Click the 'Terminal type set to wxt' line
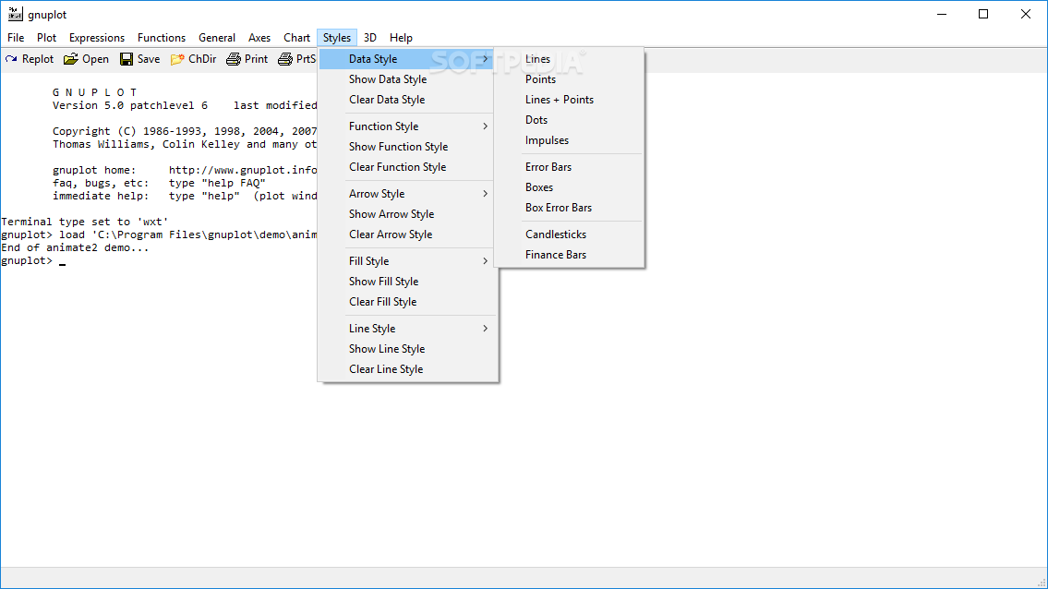The image size is (1048, 589). pyautogui.click(x=84, y=222)
